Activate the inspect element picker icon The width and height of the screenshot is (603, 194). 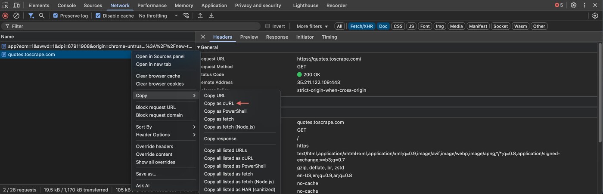click(x=6, y=5)
